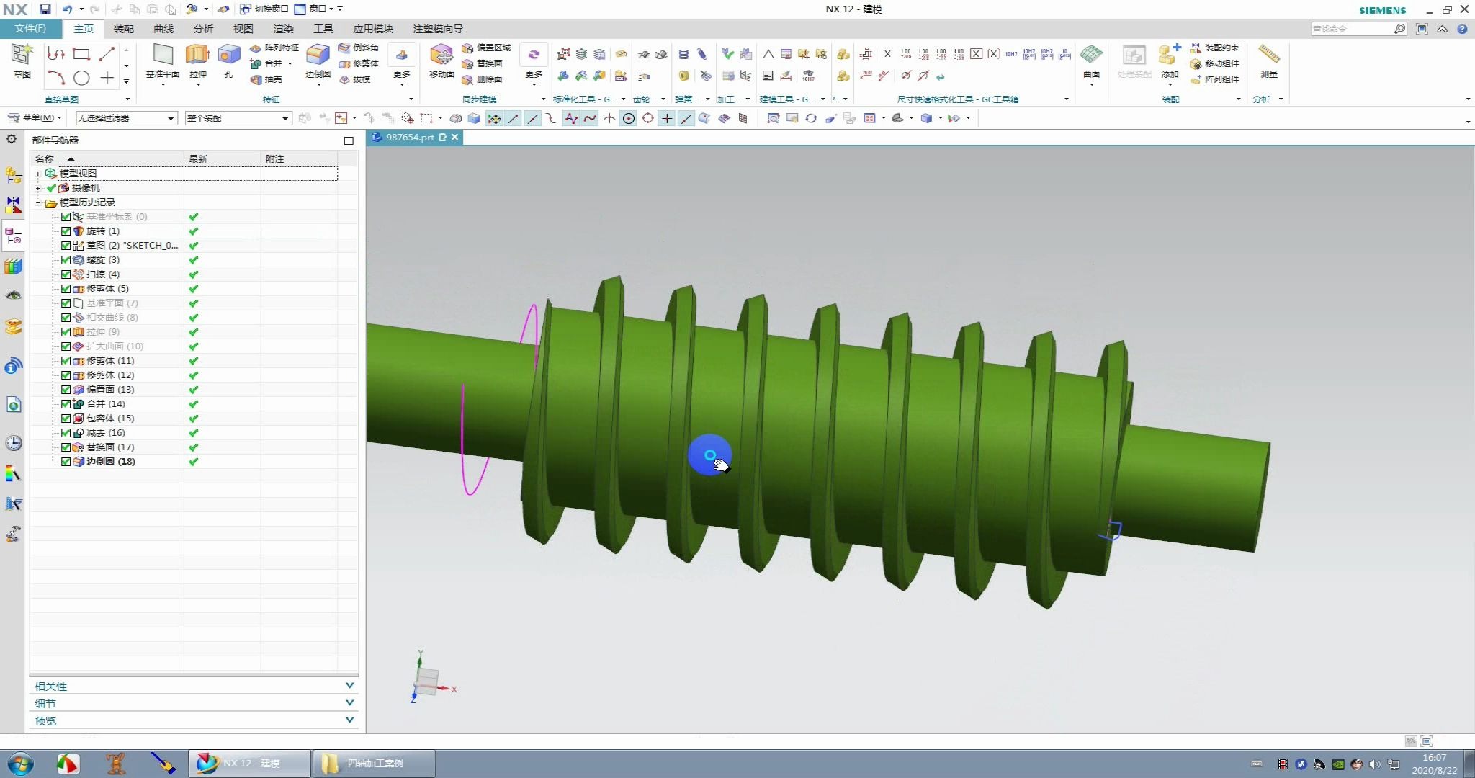Click the 菜单(M) menu button
The width and height of the screenshot is (1475, 778).
[35, 118]
